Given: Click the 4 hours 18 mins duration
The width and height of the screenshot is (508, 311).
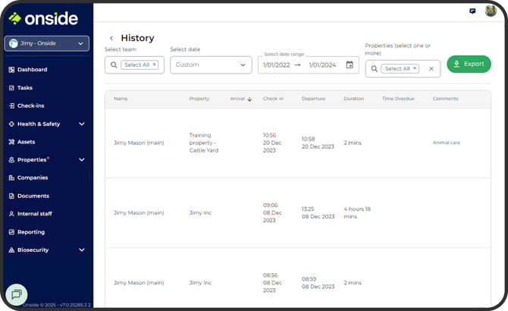Looking at the screenshot, I should pos(357,213).
